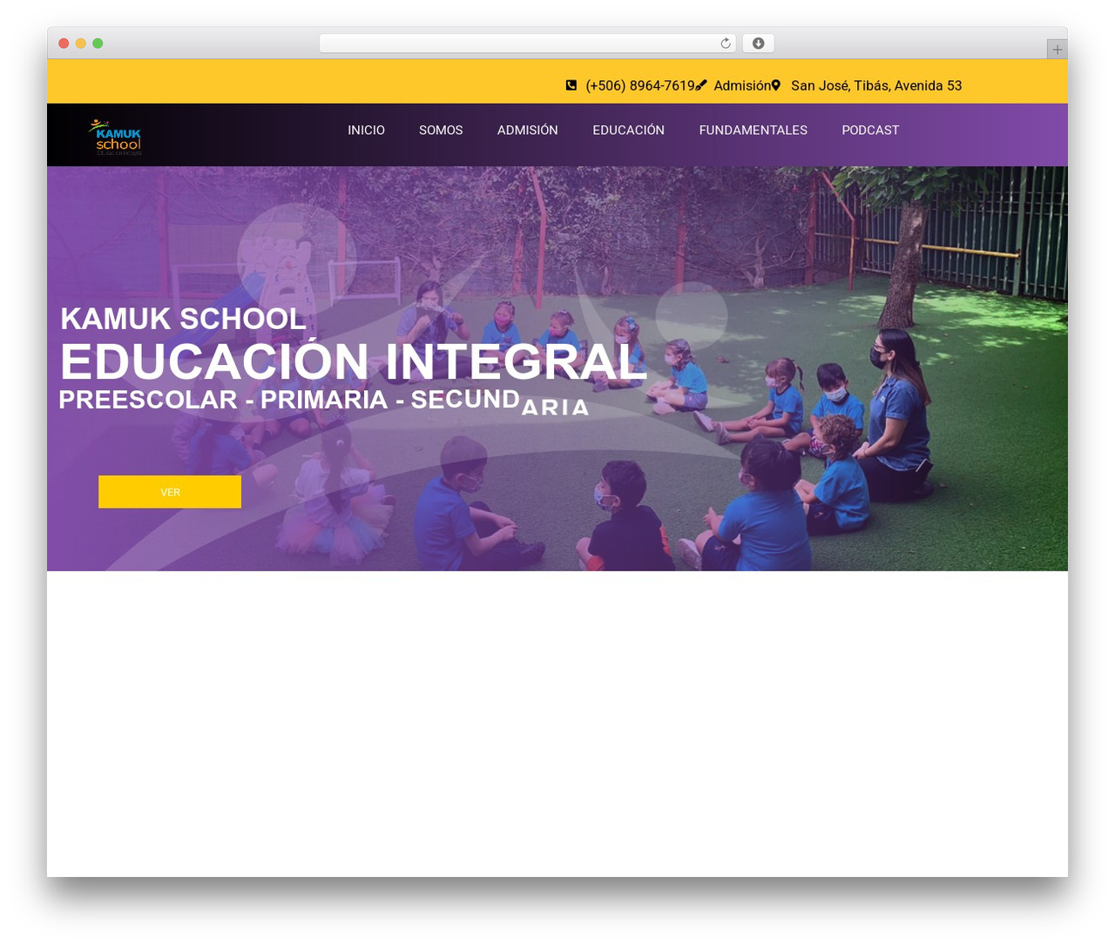Call the (+506) 8964-7619 phone link
Image resolution: width=1115 pixels, height=944 pixels.
click(x=640, y=85)
